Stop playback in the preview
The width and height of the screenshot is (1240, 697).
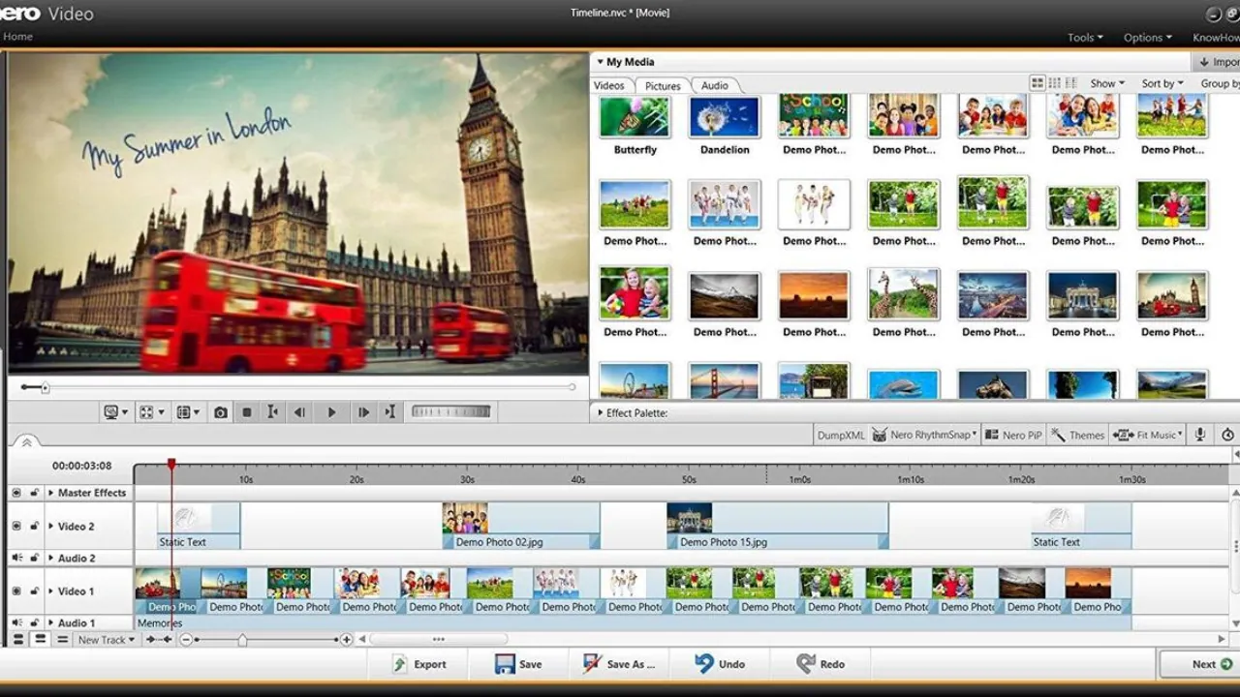247,412
